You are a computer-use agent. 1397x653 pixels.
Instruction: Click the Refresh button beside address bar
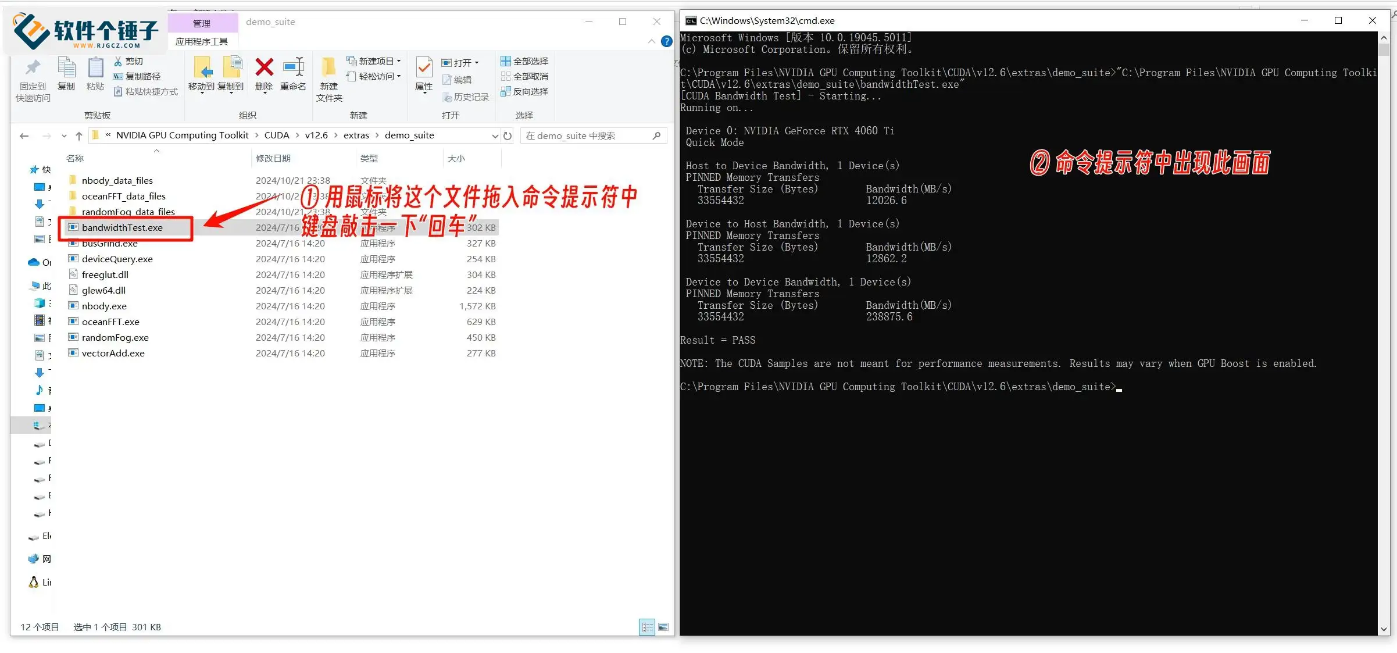point(508,135)
